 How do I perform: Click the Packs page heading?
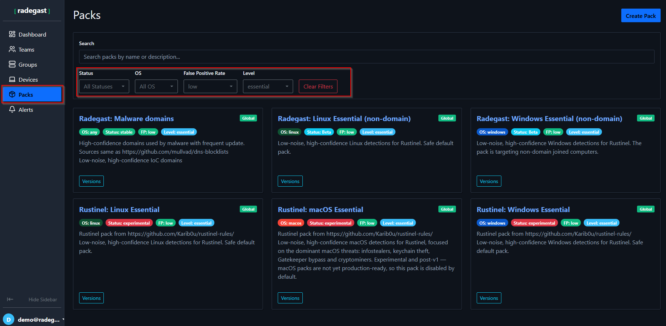(87, 15)
